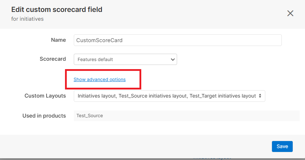Viewport: 305px width, 160px height.
Task: Click the Scorecard field label
Action: pos(53,59)
